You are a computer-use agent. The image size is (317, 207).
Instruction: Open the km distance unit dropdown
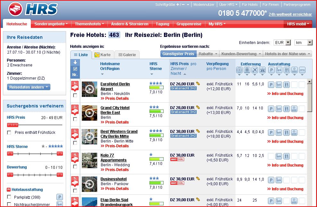click(x=304, y=42)
